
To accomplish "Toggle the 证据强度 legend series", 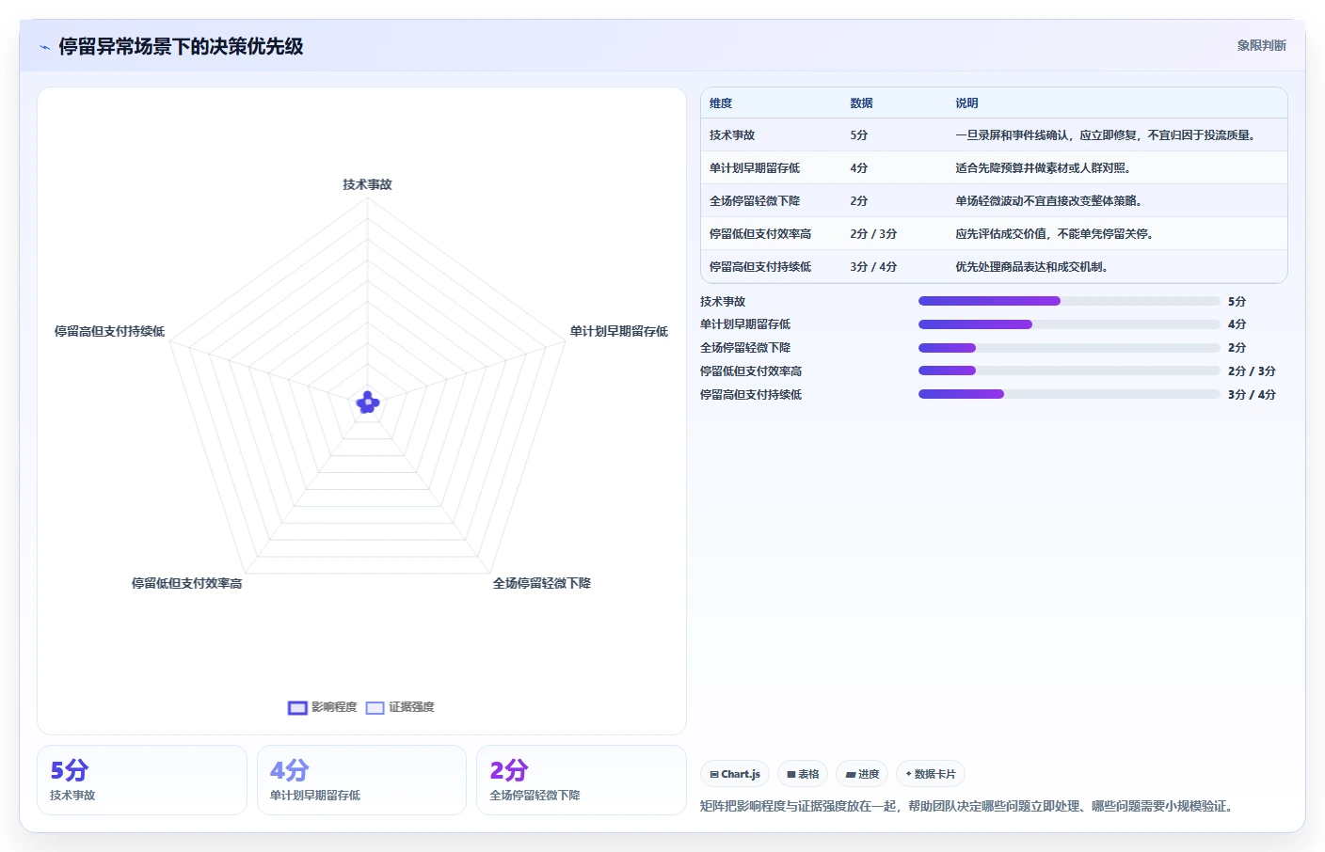I will 400,707.
